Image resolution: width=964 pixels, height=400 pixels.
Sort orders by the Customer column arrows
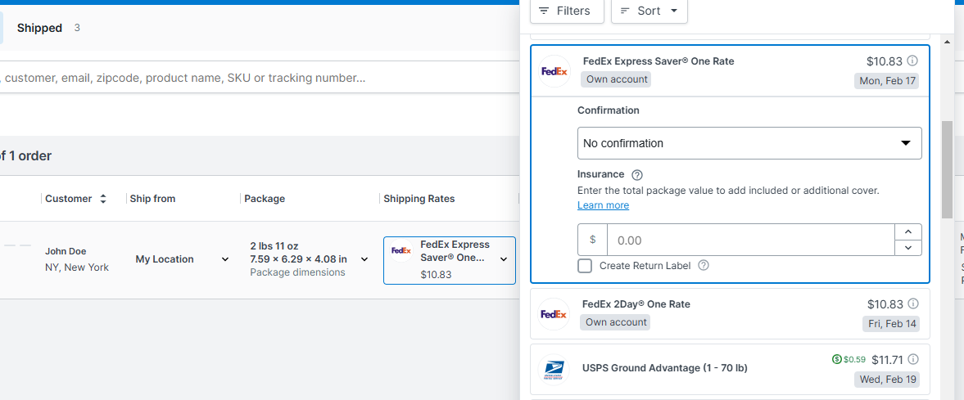click(x=102, y=199)
